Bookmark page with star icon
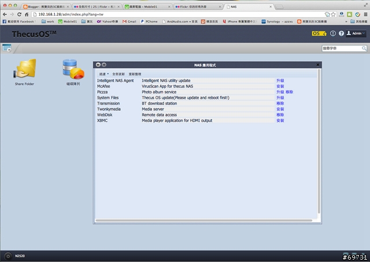This screenshot has width=370, height=262. (x=333, y=14)
